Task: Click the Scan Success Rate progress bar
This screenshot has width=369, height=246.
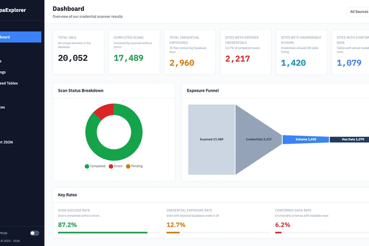Action: coord(109,233)
